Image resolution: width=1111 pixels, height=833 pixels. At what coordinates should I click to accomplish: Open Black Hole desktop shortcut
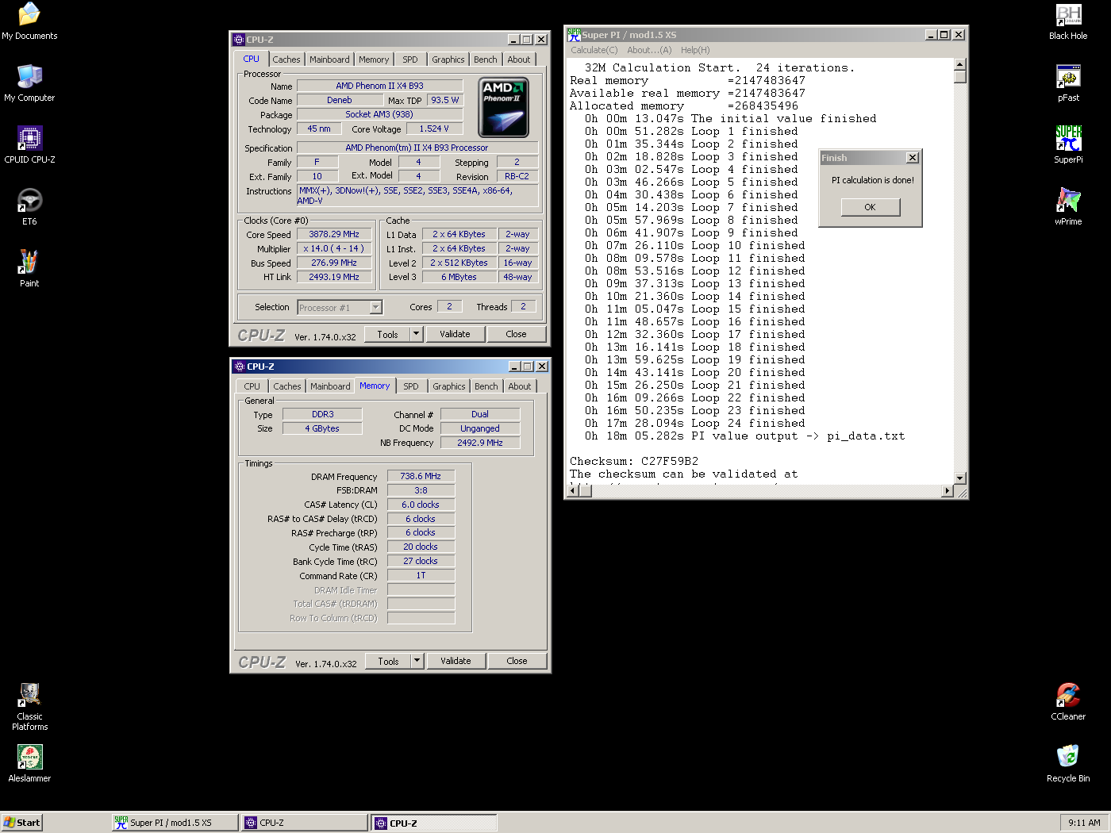pyautogui.click(x=1068, y=21)
